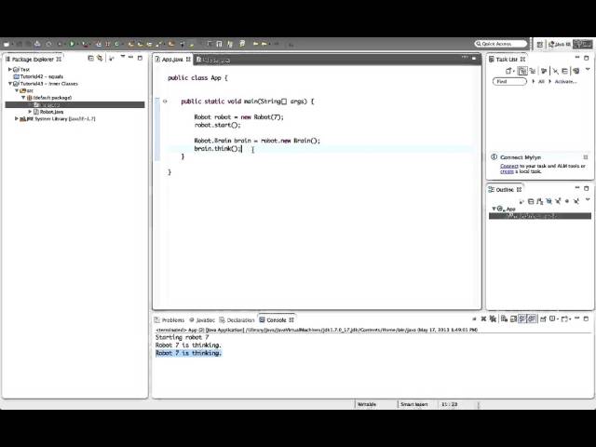Click the Quick Access search box
This screenshot has height=447, width=596.
tap(501, 44)
